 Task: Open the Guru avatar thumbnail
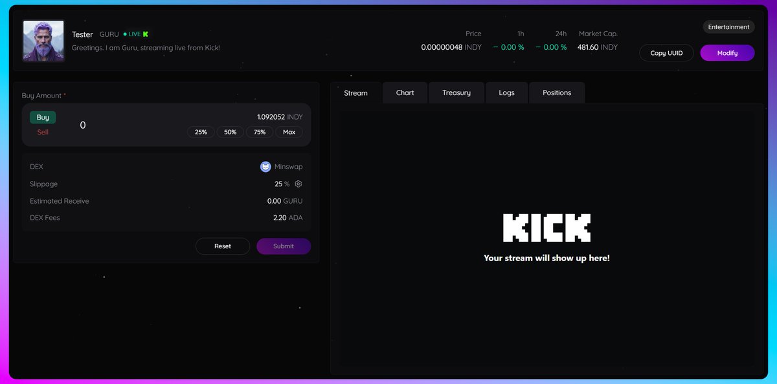(x=44, y=41)
